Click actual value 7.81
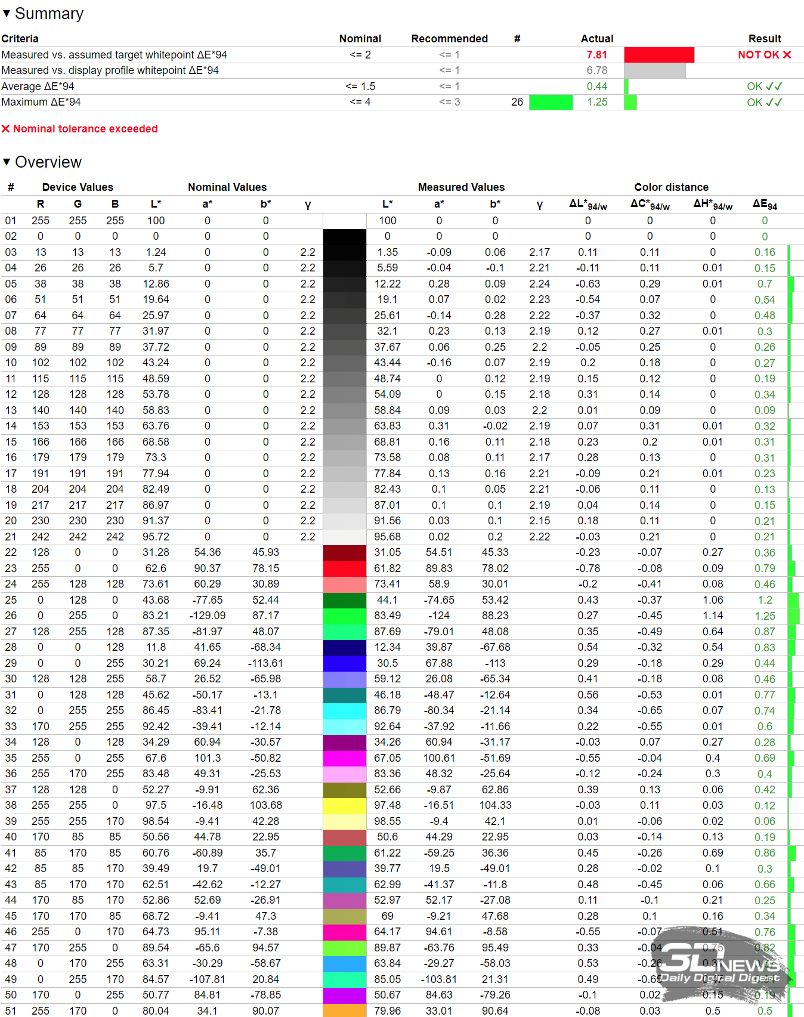 [x=596, y=55]
